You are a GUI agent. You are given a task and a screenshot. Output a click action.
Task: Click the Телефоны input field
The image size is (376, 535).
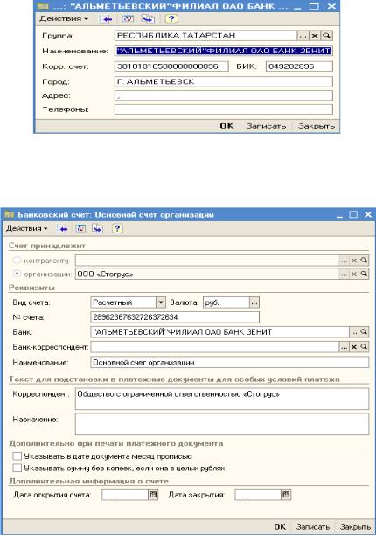(x=224, y=109)
